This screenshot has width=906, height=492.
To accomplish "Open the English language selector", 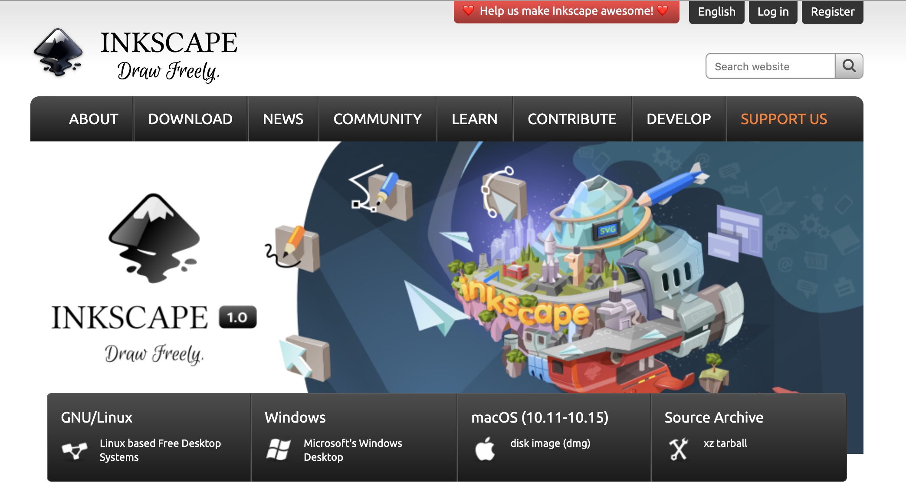I will 716,12.
